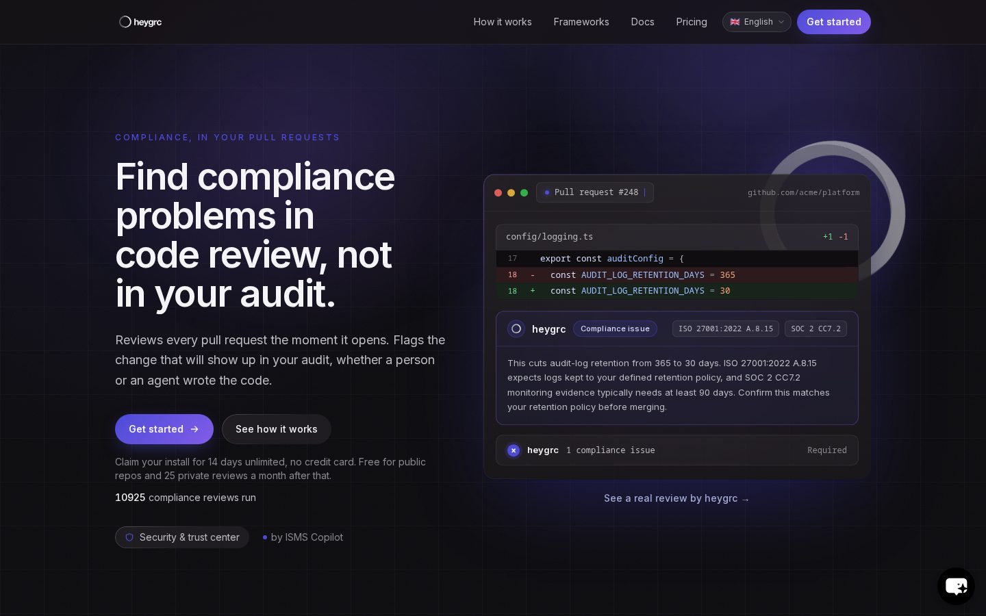The width and height of the screenshot is (986, 616).
Task: Click the github.com/acme/platform text
Action: click(x=803, y=192)
